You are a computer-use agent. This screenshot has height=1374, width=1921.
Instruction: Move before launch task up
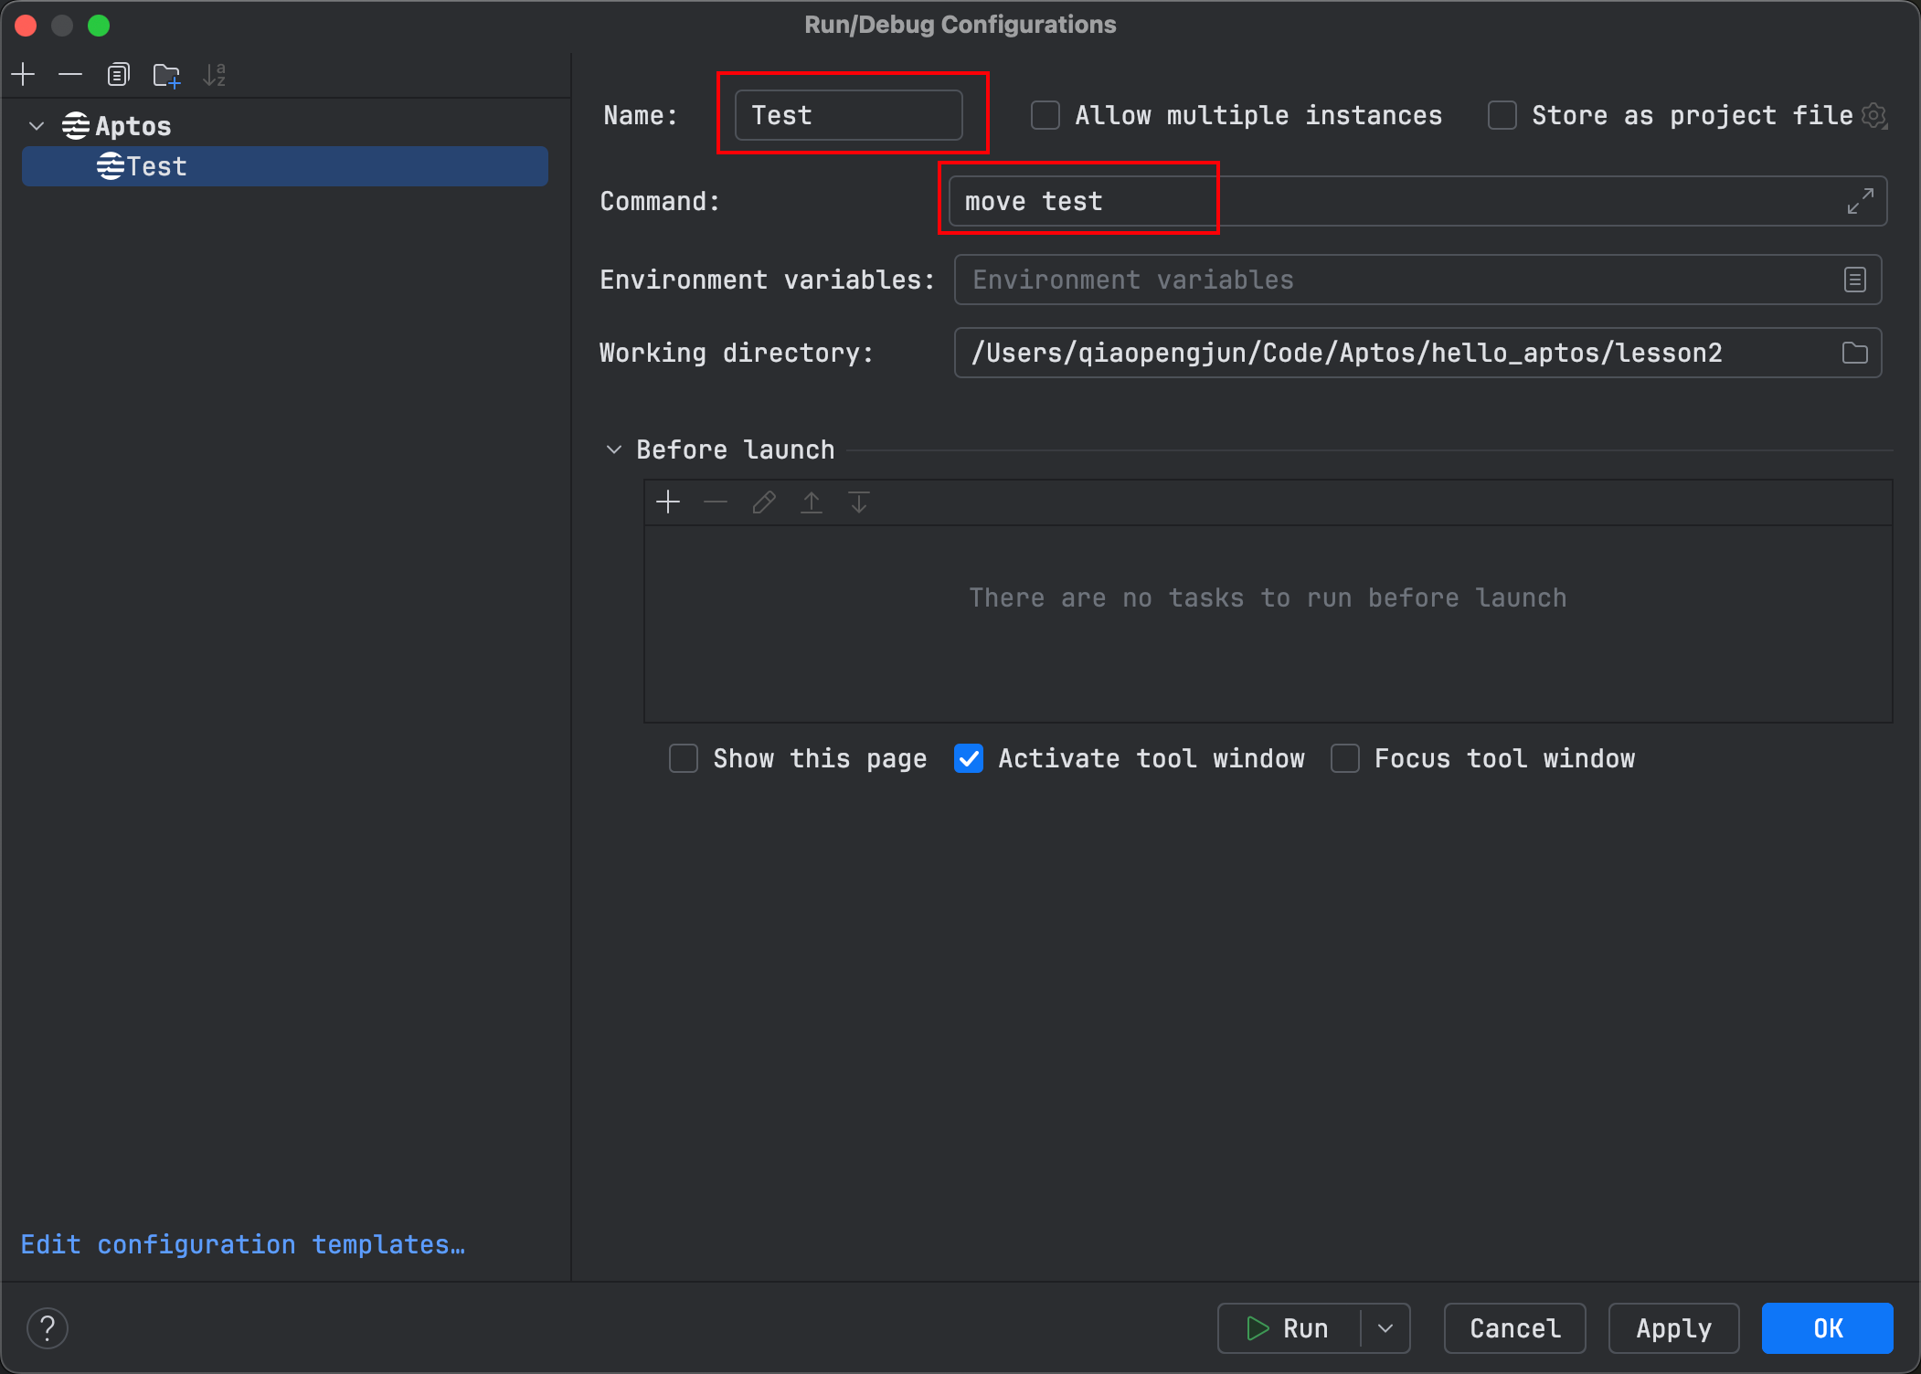tap(812, 502)
